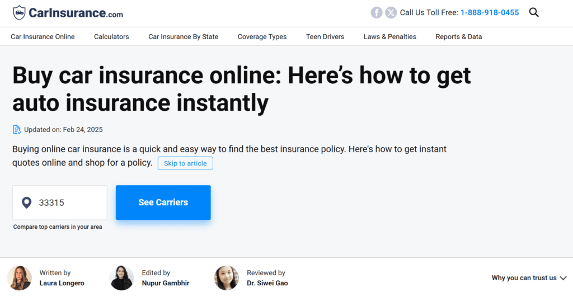
Task: Open Car Insurance By State menu
Action: pos(183,36)
